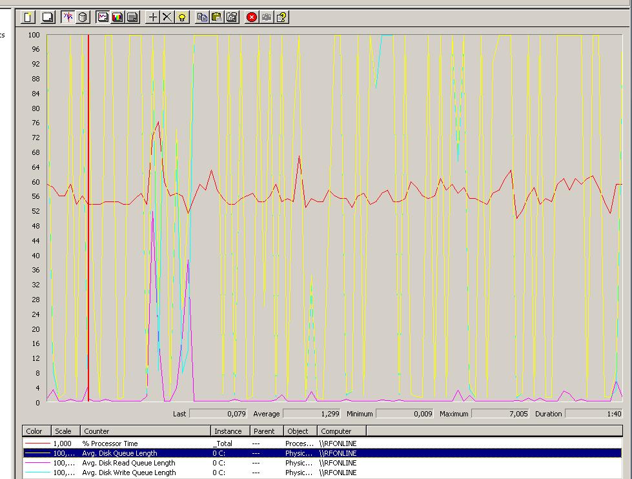Click the cyan color line of Disk Write Queue

tap(38, 473)
